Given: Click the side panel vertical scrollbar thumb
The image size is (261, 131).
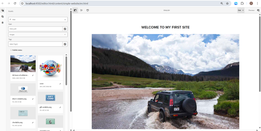Looking at the screenshot, I should [71, 61].
